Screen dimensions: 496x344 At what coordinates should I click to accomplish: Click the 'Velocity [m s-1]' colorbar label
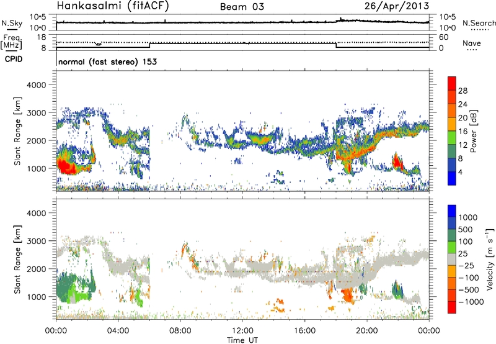point(490,259)
